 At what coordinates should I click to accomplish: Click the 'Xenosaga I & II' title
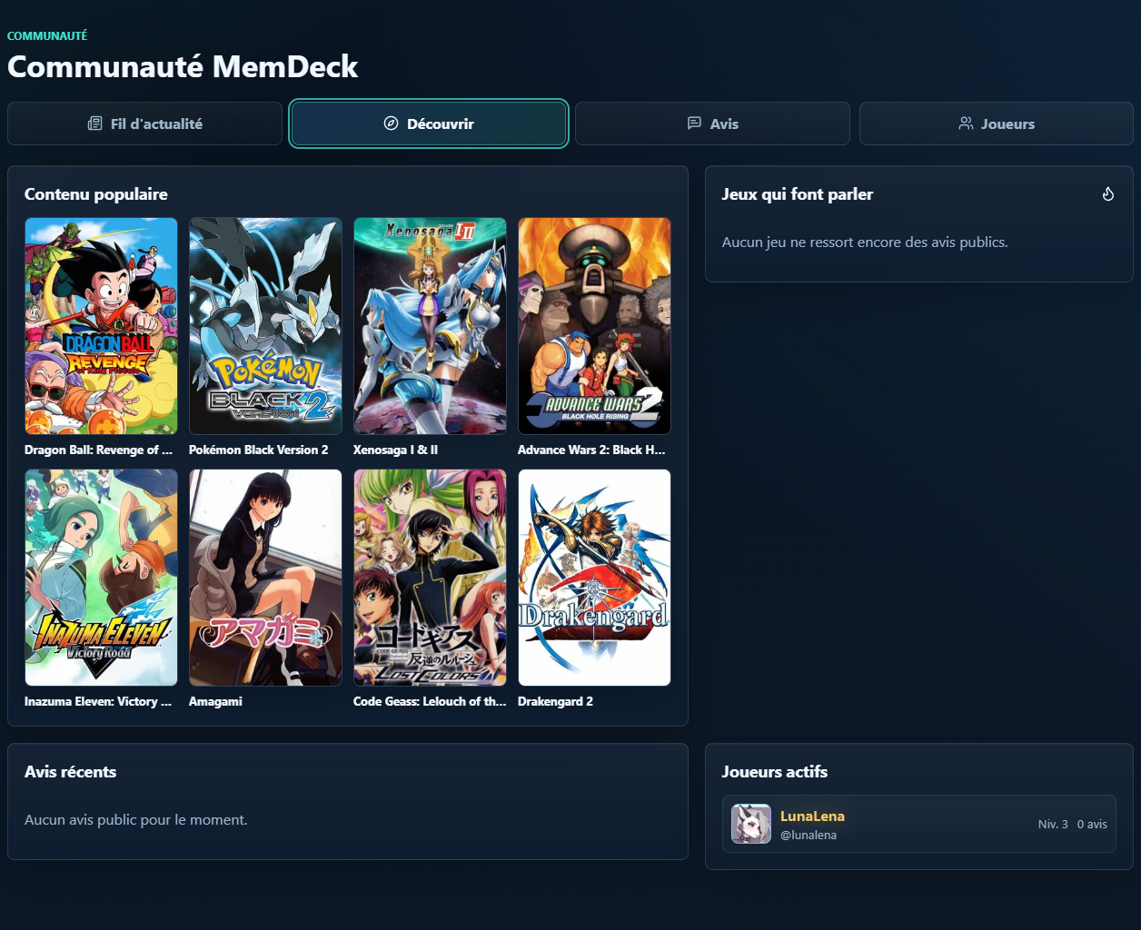tap(396, 450)
